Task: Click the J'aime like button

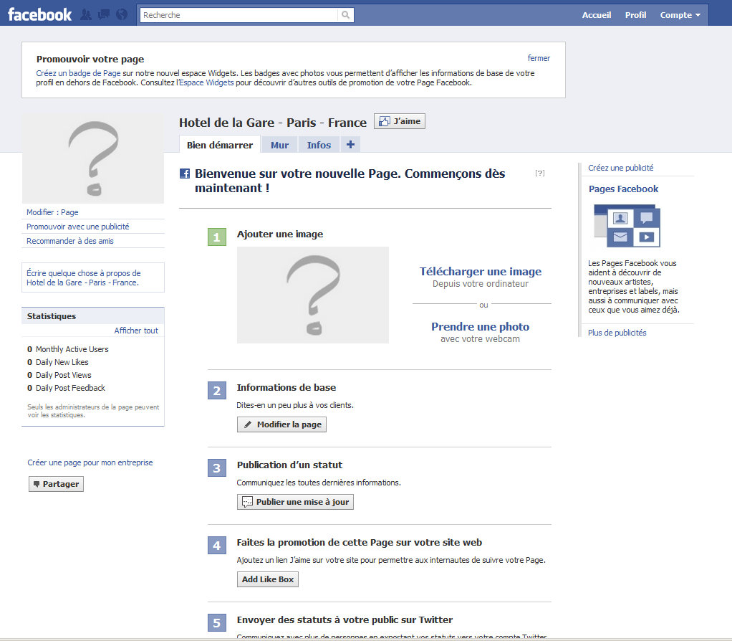Action: 400,121
